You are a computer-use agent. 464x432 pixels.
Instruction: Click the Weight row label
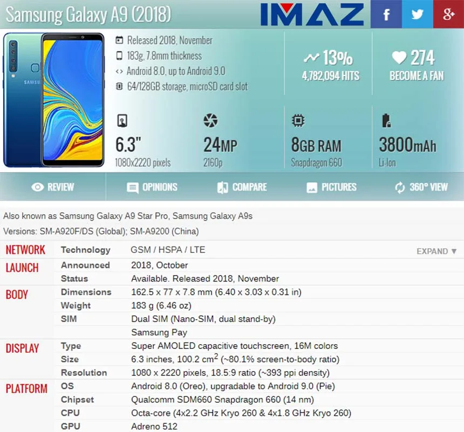(76, 305)
